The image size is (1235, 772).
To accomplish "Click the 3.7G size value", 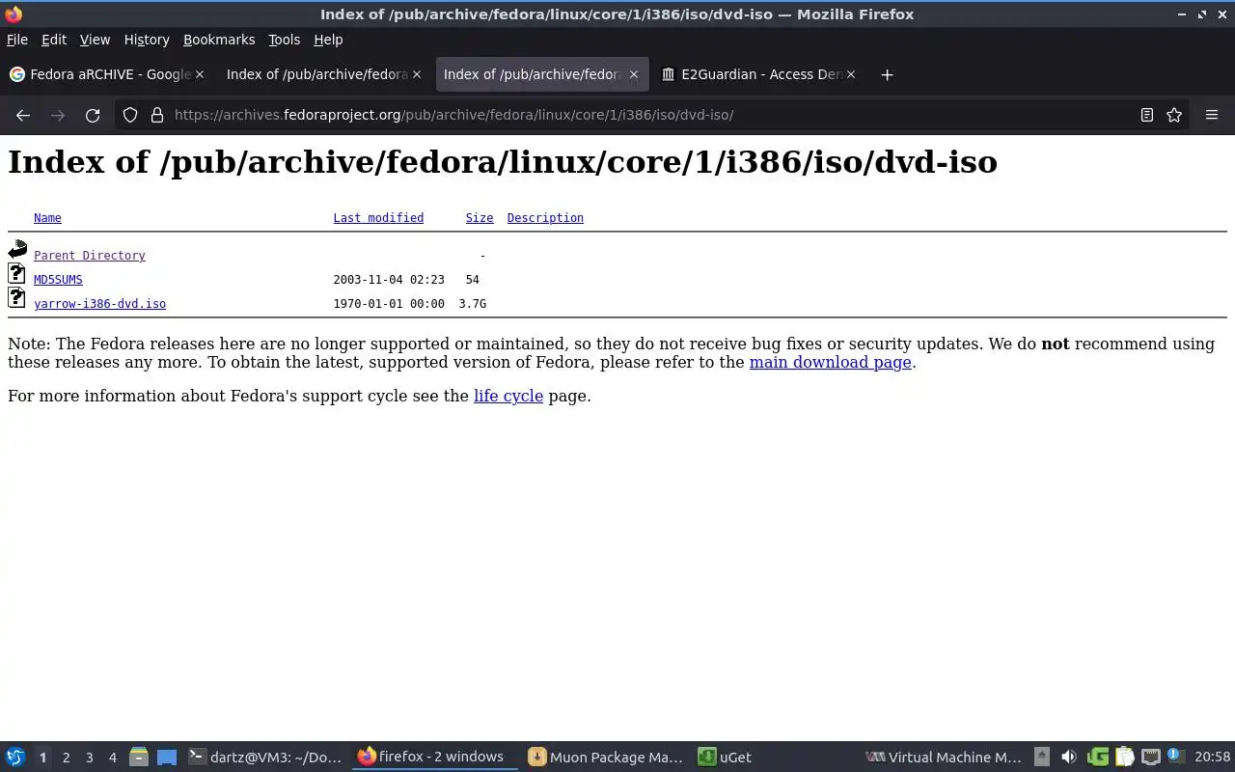I will (x=473, y=304).
